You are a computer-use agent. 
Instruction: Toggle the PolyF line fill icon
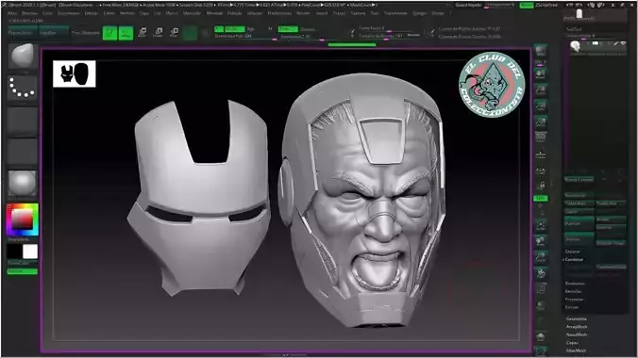[541, 288]
